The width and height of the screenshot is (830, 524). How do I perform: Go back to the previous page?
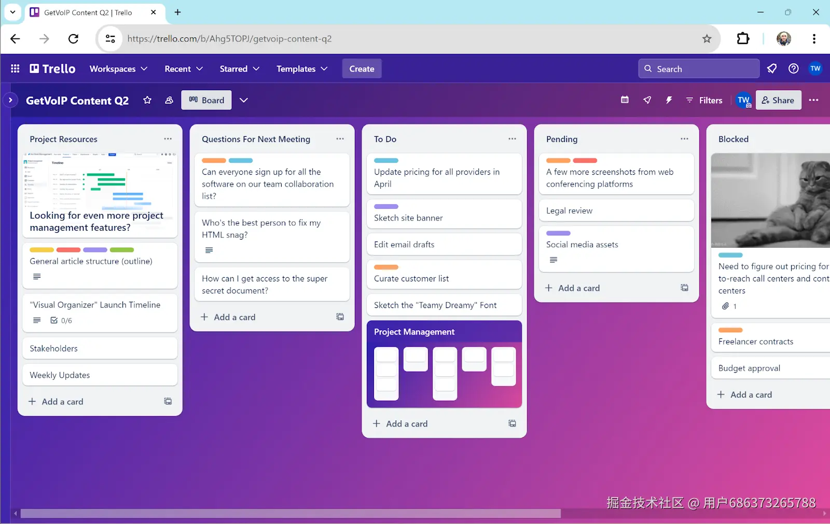(15, 38)
